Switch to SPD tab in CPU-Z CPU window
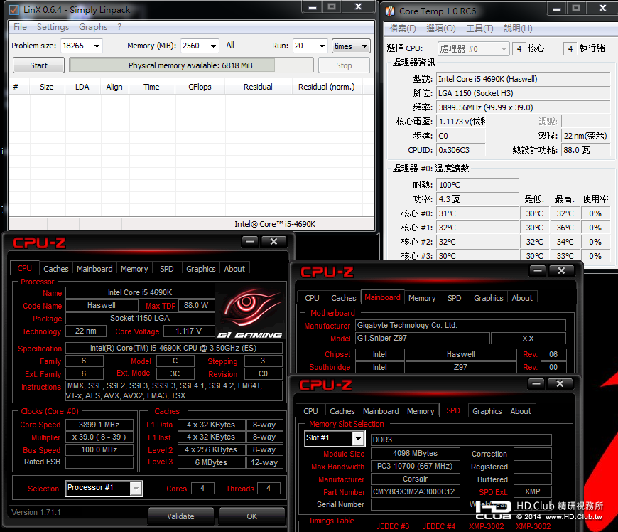The image size is (618, 532). 167,269
